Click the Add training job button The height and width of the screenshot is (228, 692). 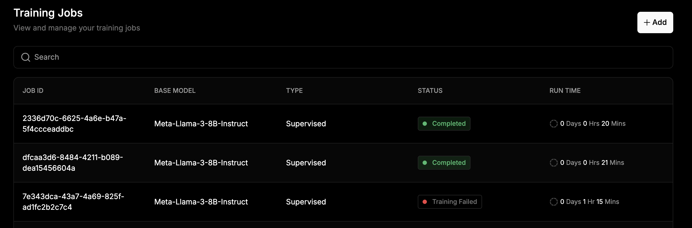(x=655, y=22)
